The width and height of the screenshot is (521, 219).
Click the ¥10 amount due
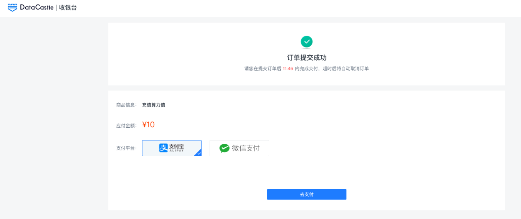pyautogui.click(x=148, y=125)
